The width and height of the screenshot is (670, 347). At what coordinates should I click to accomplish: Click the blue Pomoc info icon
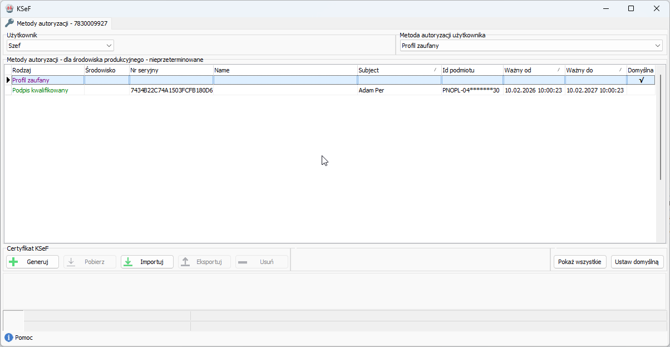tap(8, 338)
